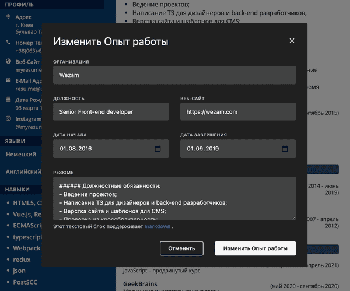Submit with Изменить Опыт работы button
350x291 pixels.
pos(255,248)
